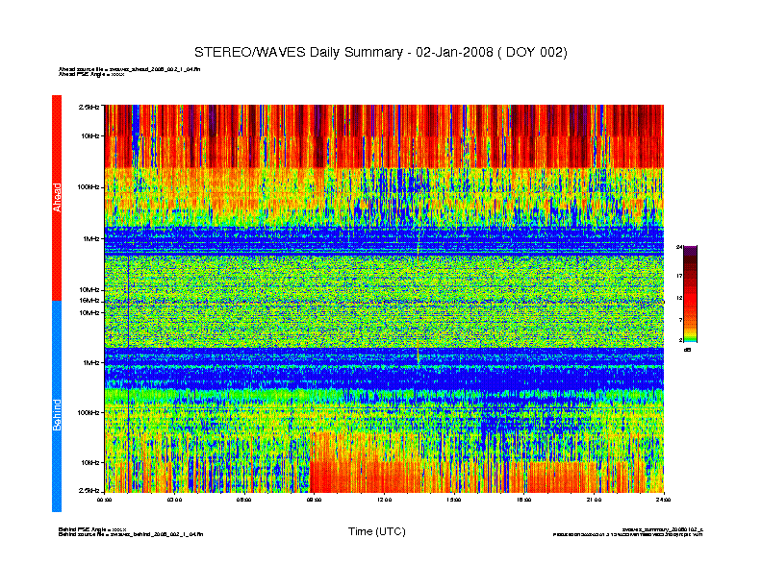Click the Behind source file text
The image size is (762, 588).
click(131, 534)
